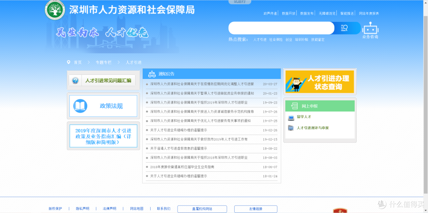Open the 友情链接 dropdown
Image resolution: width=428 pixels, height=213 pixels.
(256, 209)
